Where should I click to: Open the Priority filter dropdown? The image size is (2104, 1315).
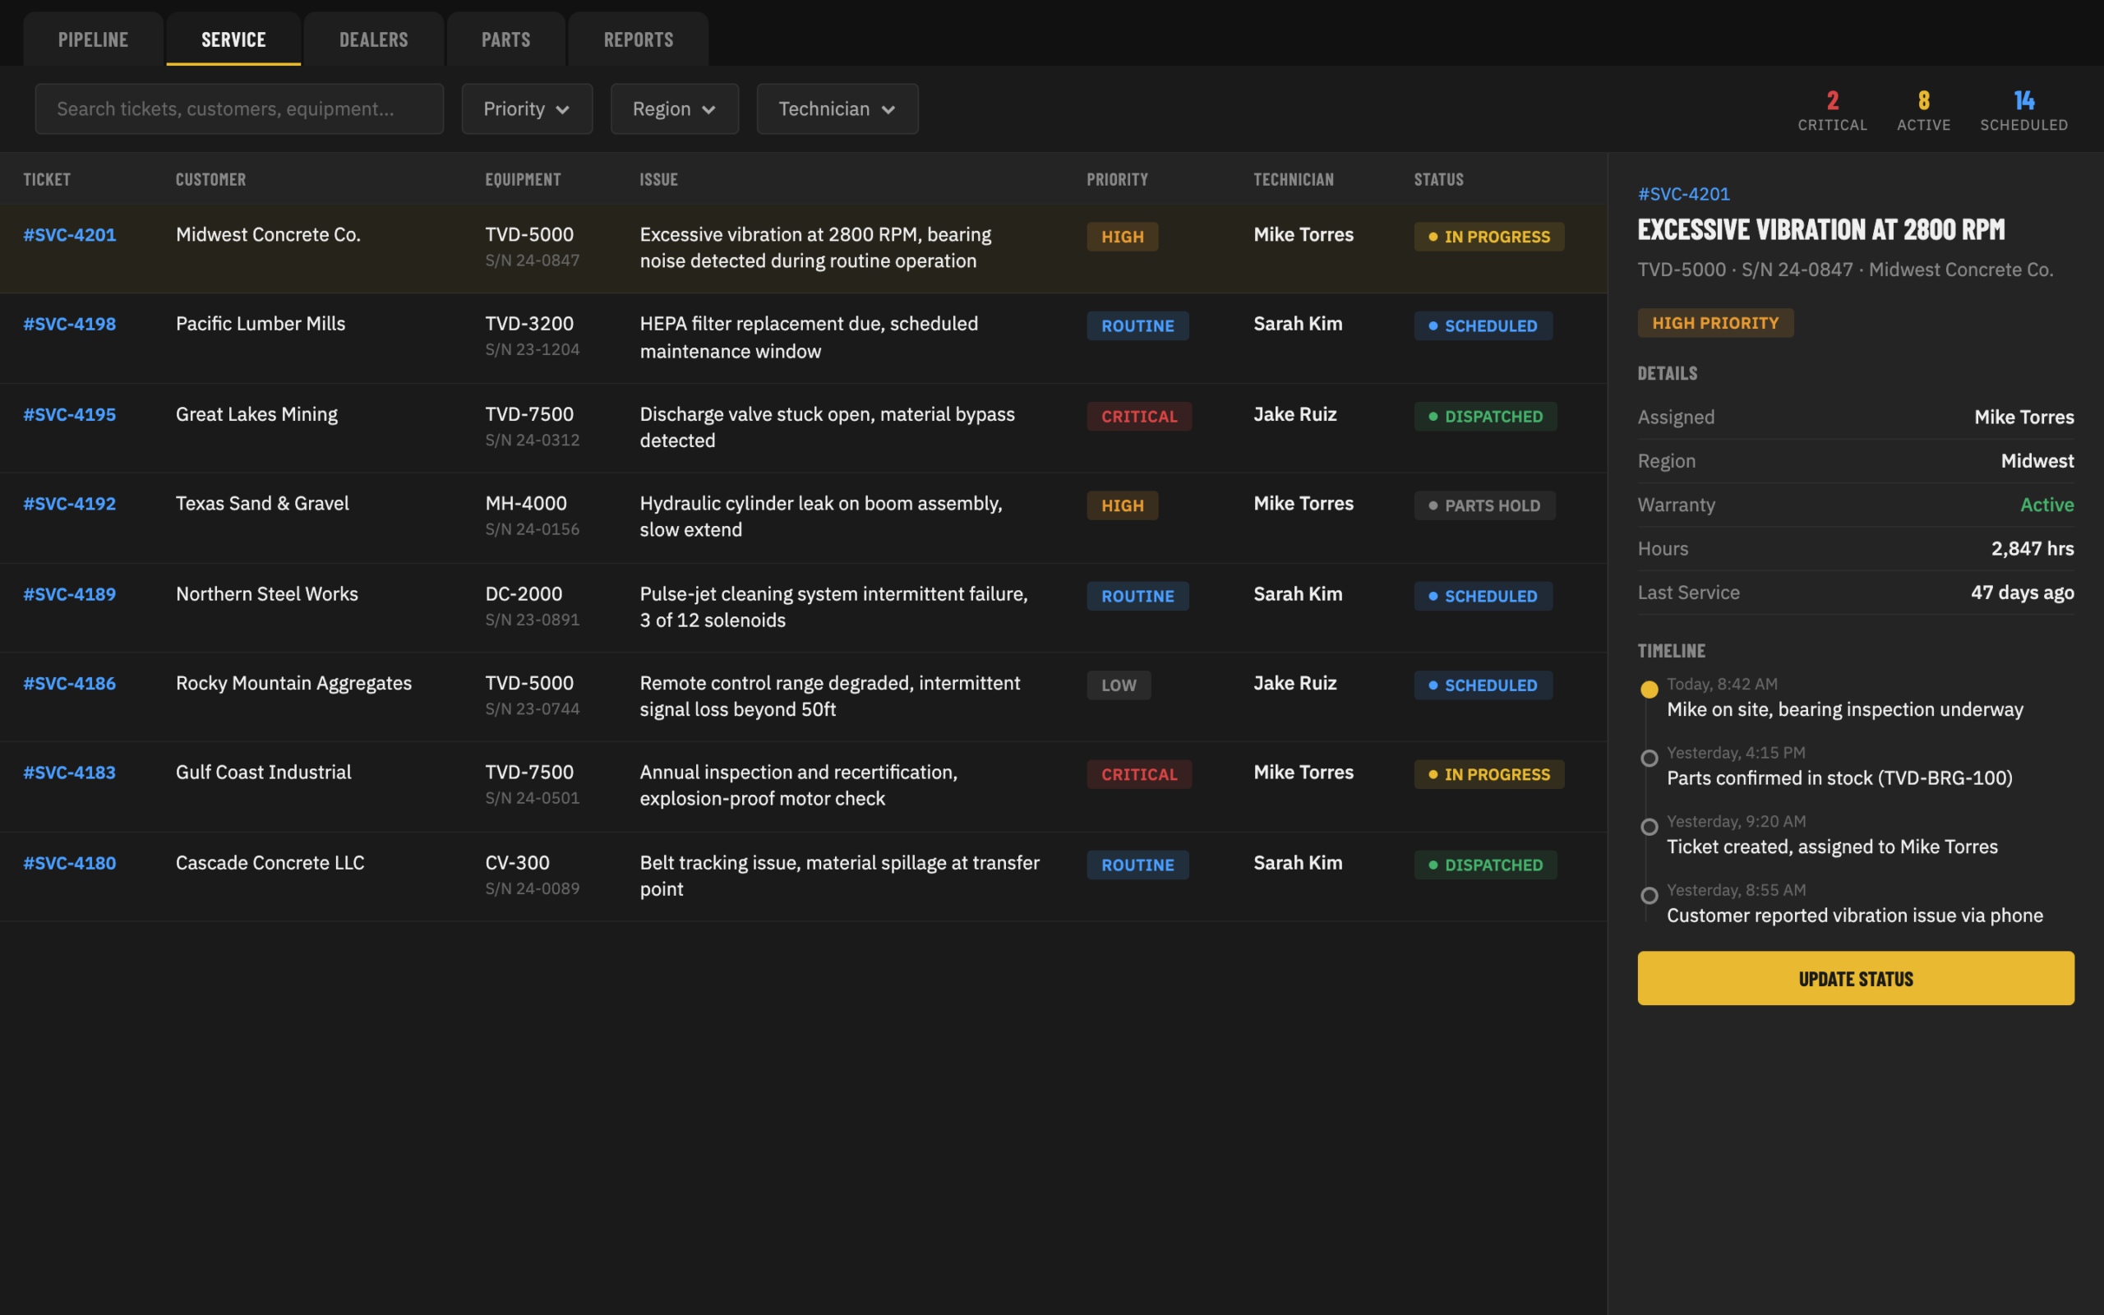pyautogui.click(x=527, y=108)
